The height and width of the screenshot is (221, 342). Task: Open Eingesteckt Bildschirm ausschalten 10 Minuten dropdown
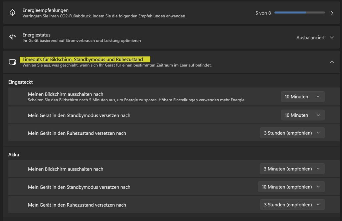tap(303, 97)
